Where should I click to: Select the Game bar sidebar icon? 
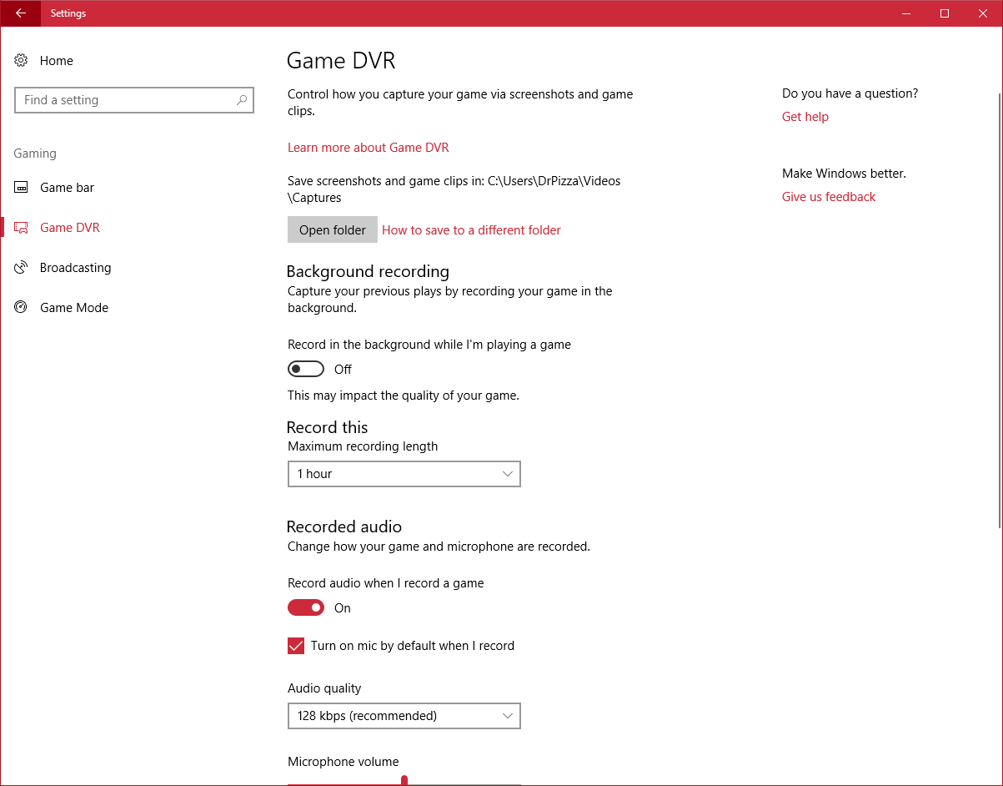click(21, 187)
